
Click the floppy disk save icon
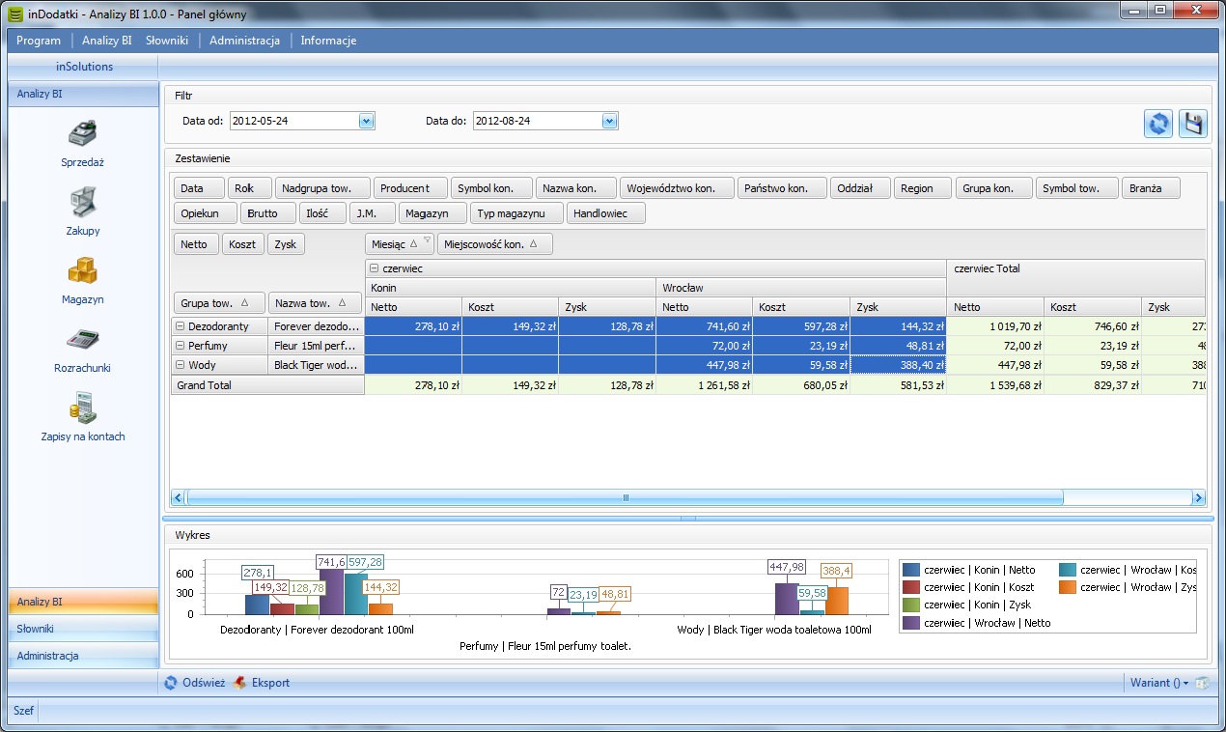(1193, 125)
